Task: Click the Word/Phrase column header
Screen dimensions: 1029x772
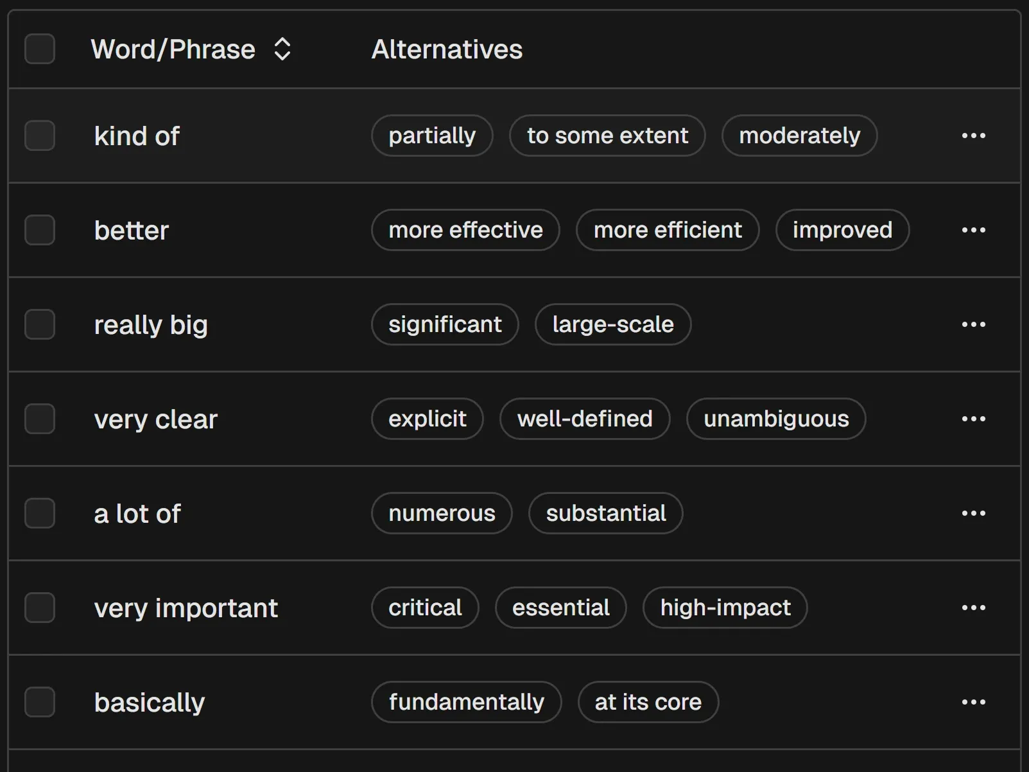Action: point(172,49)
